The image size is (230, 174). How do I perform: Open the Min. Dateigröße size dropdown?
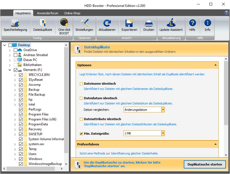[x=163, y=133]
